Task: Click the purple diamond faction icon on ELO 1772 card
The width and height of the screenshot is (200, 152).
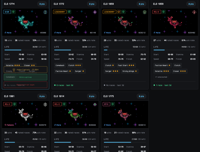Action: tap(95, 12)
